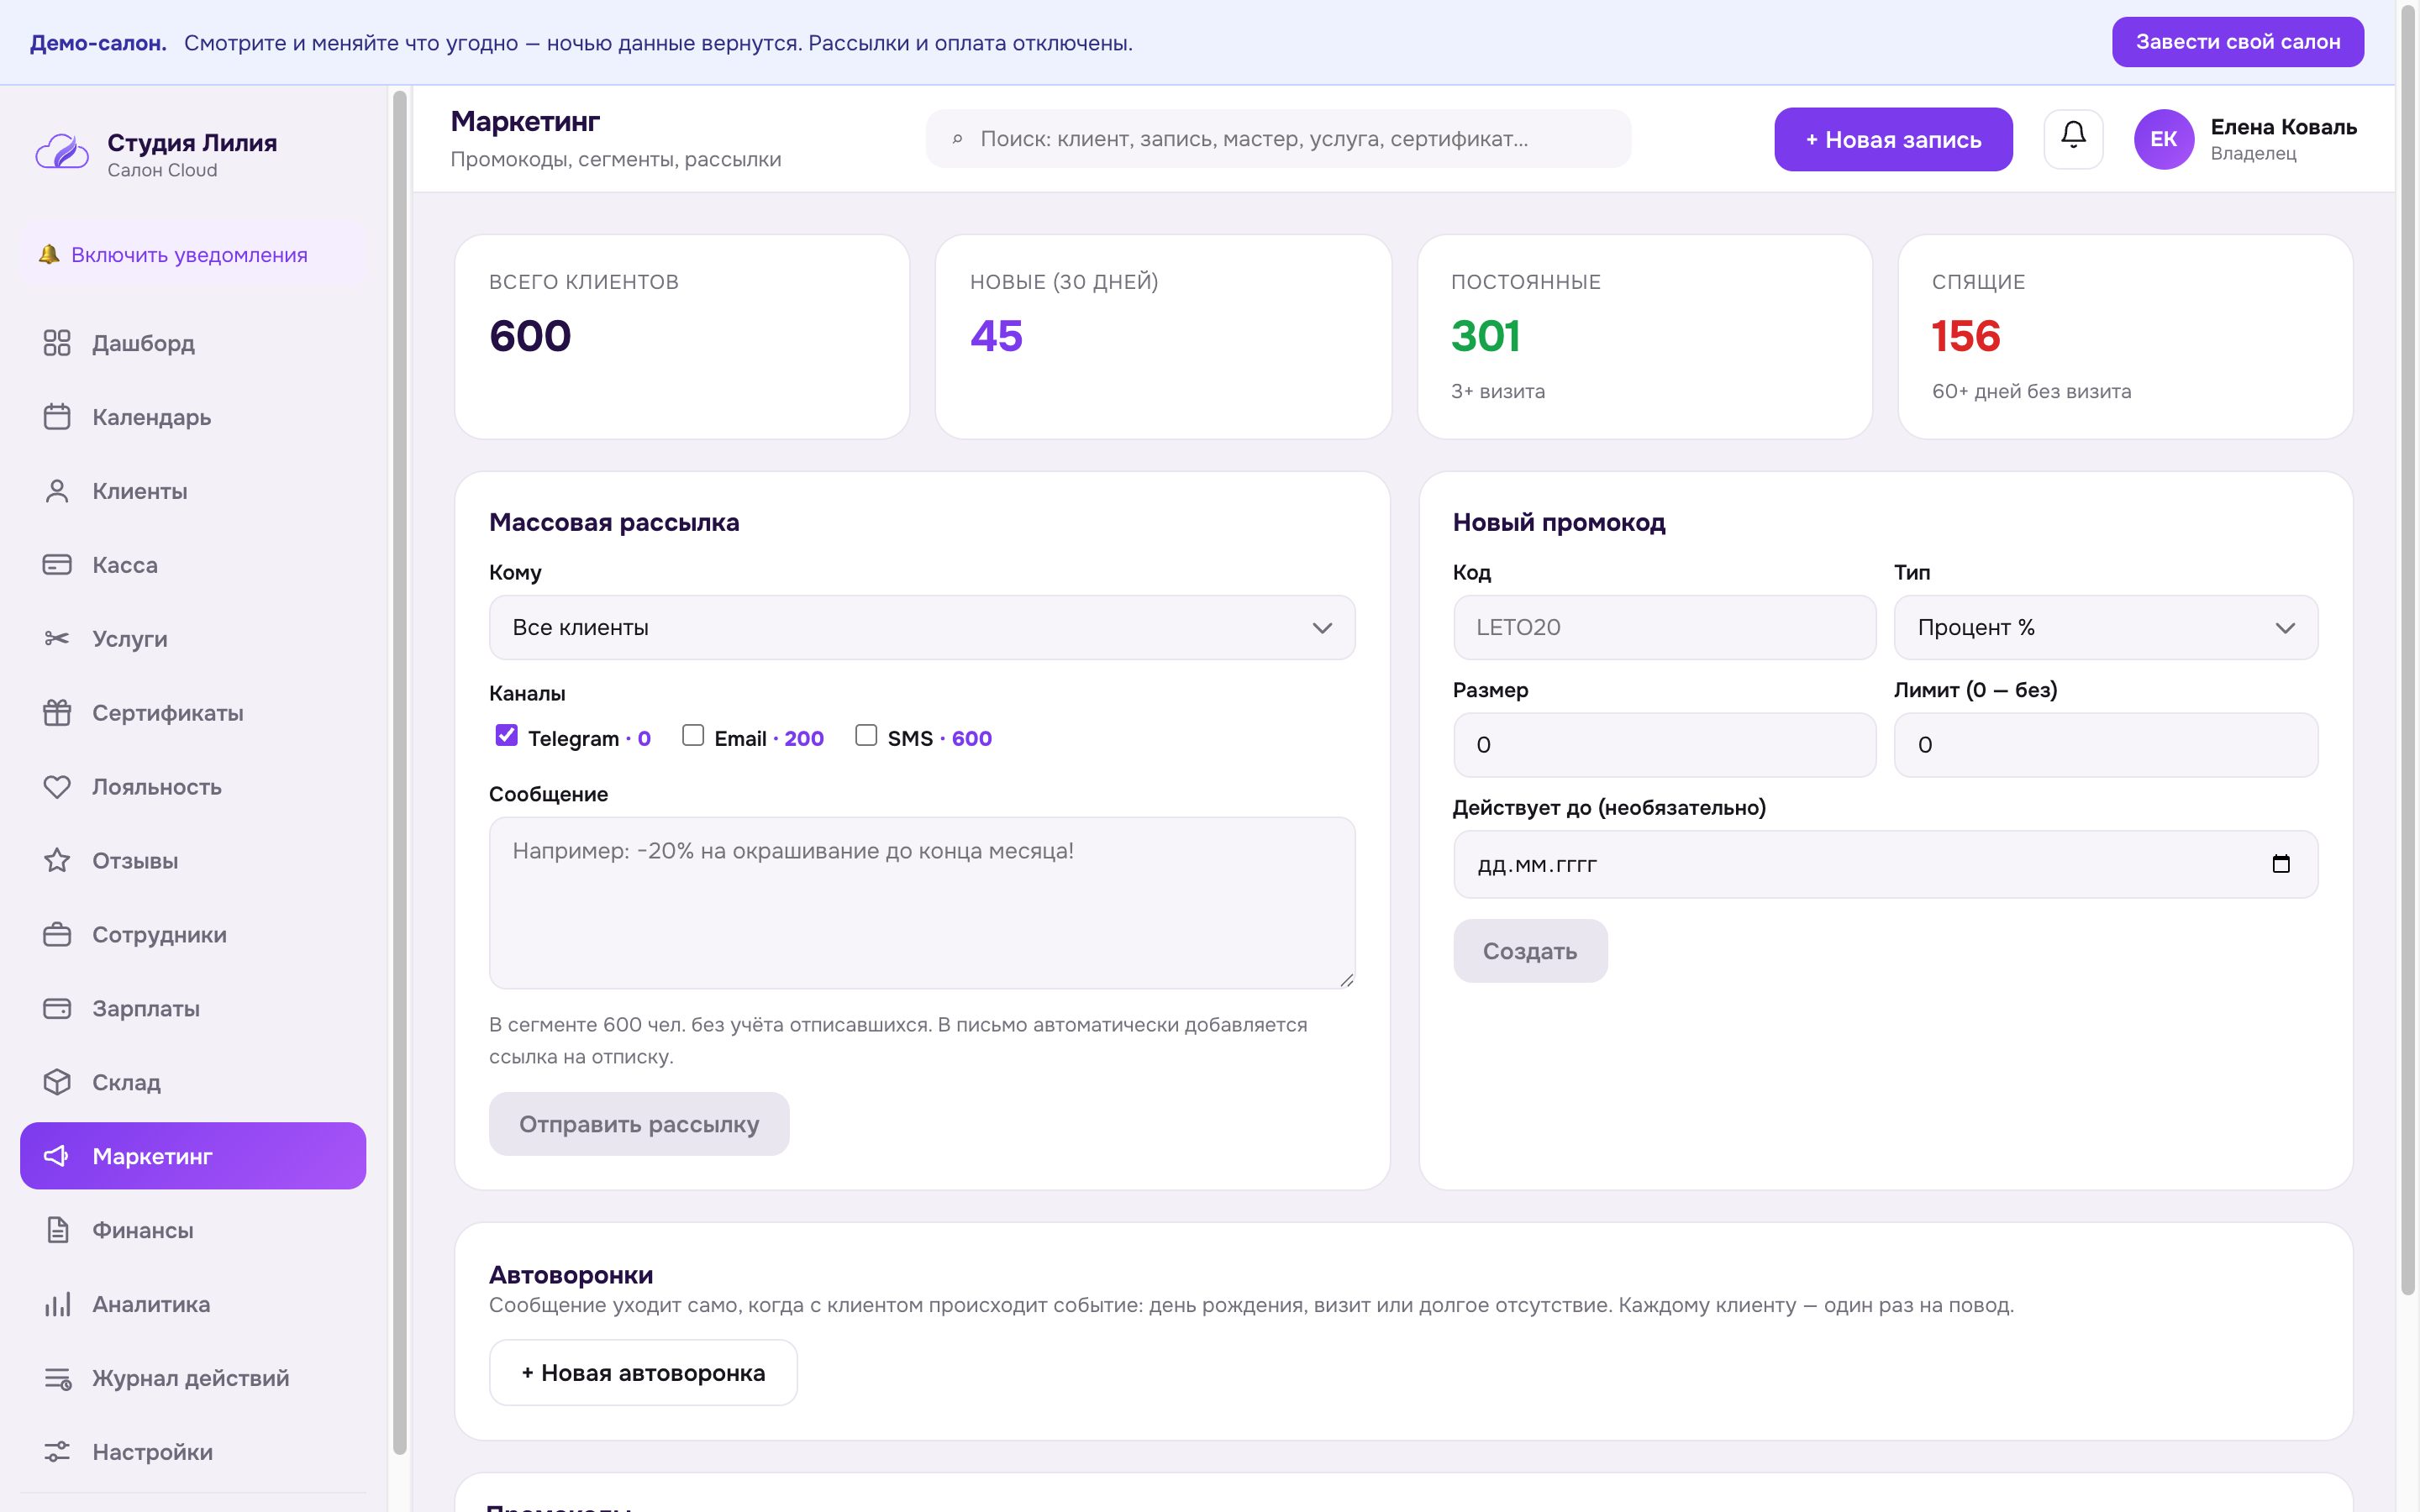Click the bell icon beside Включить уведомления
This screenshot has width=2420, height=1512.
pyautogui.click(x=49, y=255)
